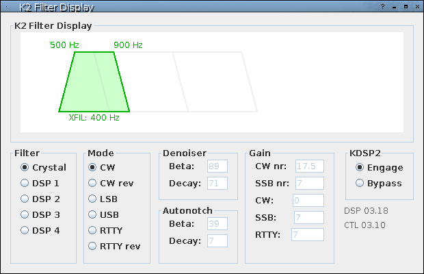
Task: Select DSP 2 filter
Action: point(25,199)
